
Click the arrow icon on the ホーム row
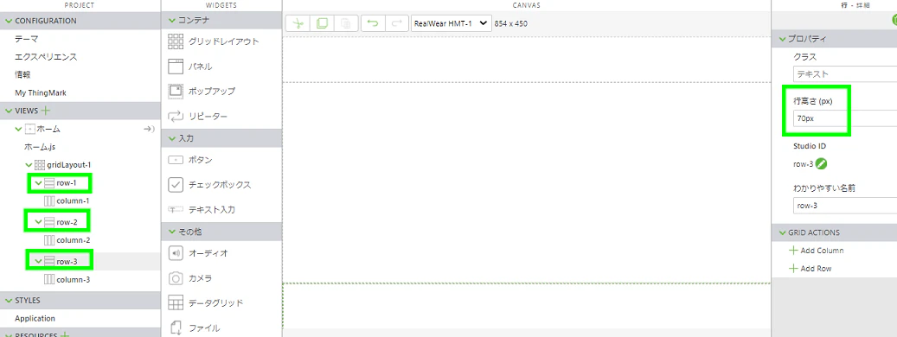tap(150, 129)
